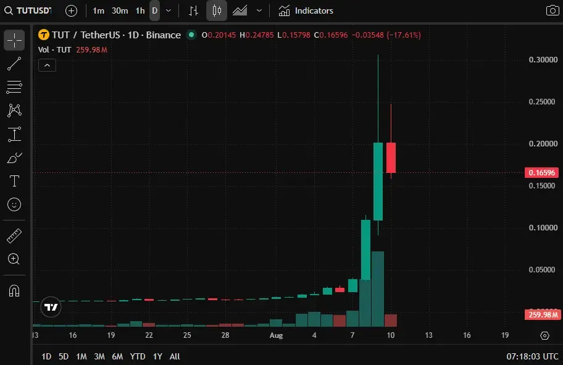Click the green market status dot
The height and width of the screenshot is (365, 563).
pyautogui.click(x=191, y=35)
